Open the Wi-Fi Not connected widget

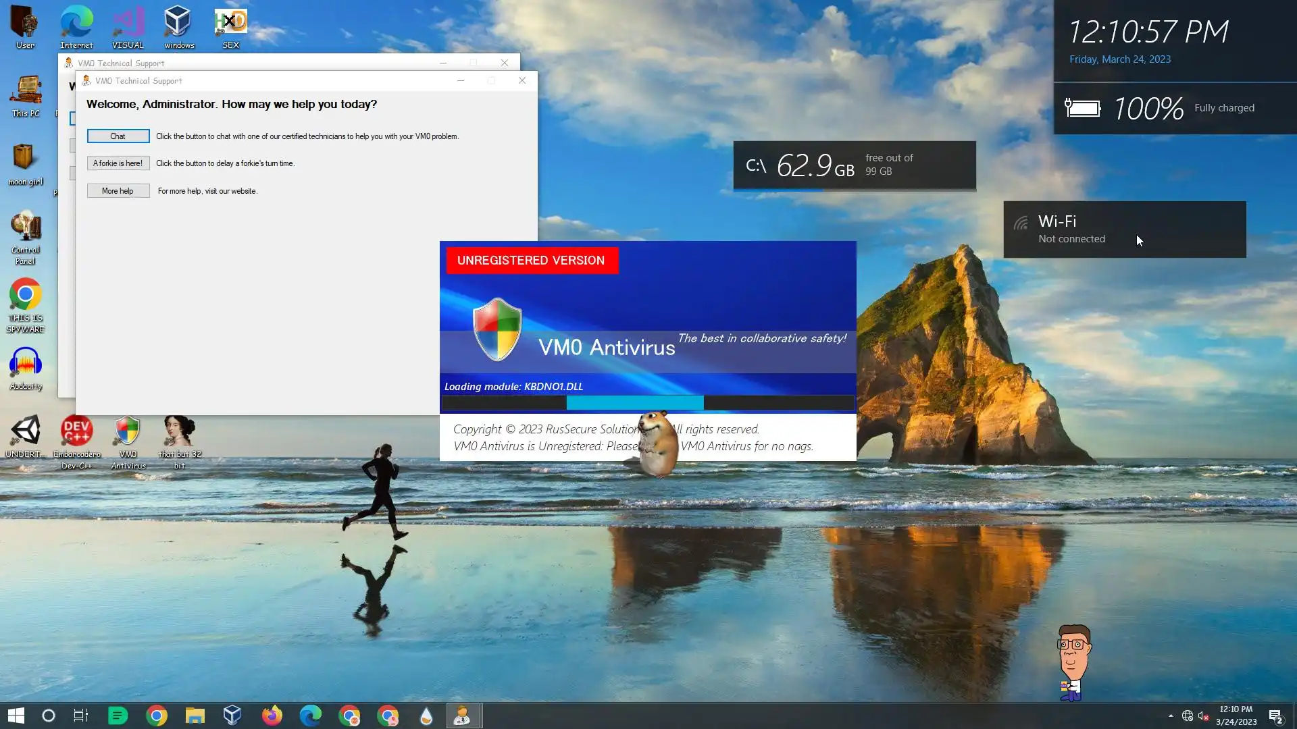pyautogui.click(x=1124, y=230)
